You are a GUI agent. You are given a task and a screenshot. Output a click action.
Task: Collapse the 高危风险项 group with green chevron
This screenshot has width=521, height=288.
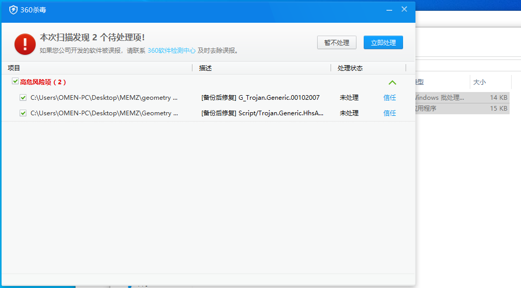392,82
